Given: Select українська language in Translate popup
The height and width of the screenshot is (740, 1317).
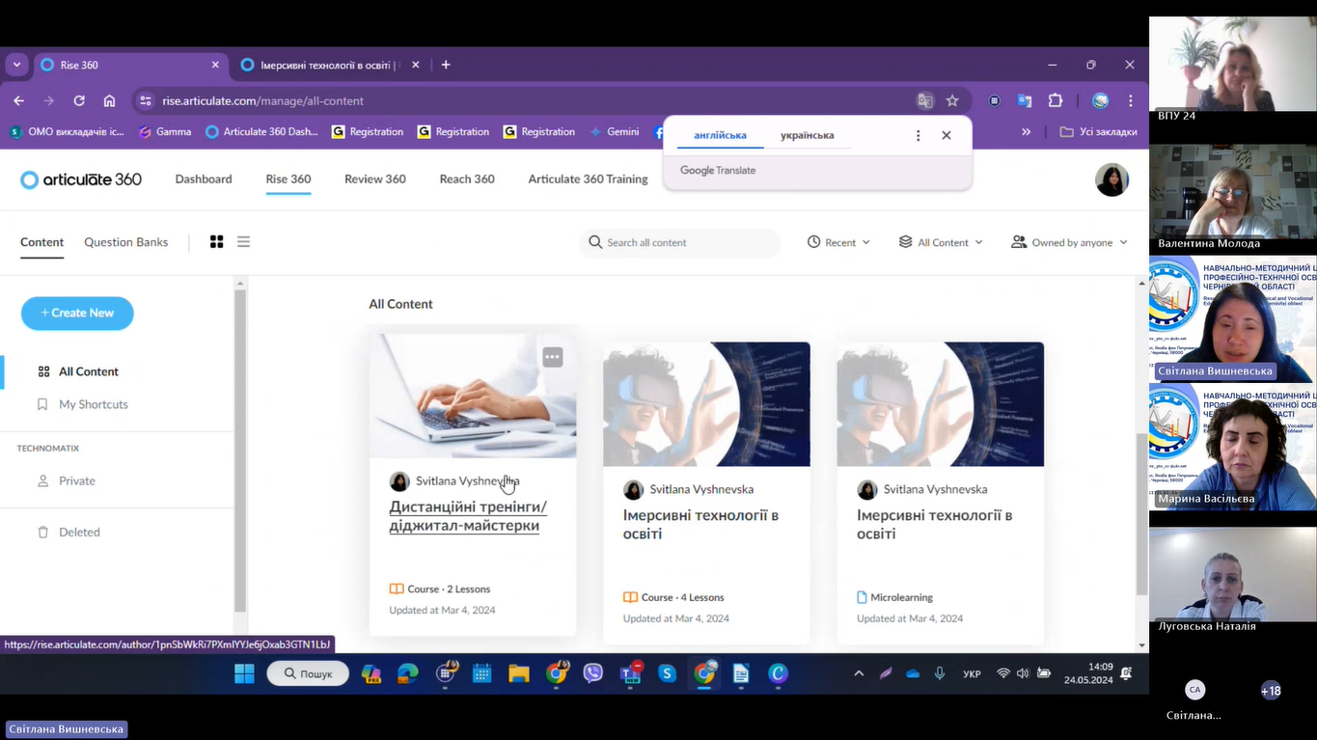Looking at the screenshot, I should pyautogui.click(x=807, y=136).
